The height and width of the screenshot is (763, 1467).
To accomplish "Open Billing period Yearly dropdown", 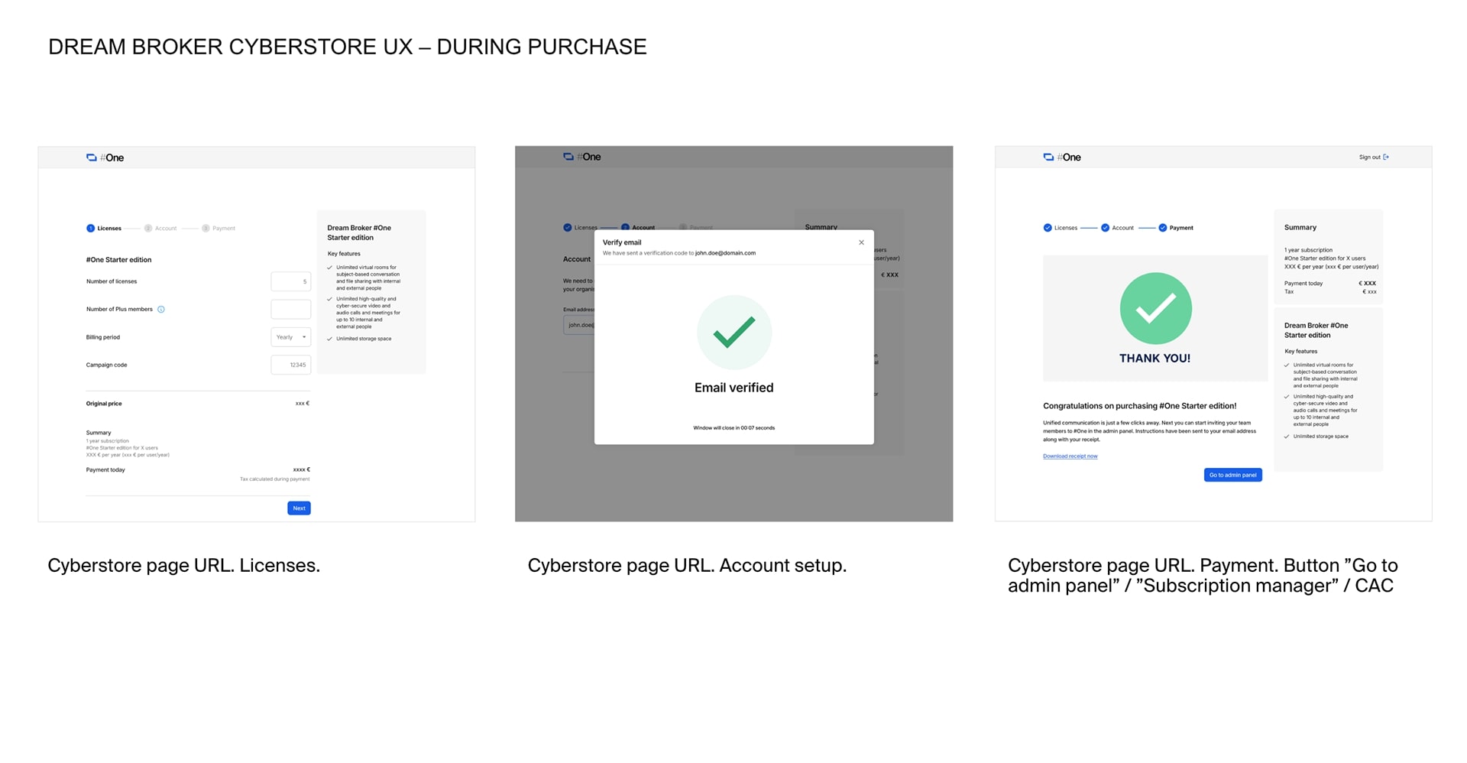I will click(290, 337).
